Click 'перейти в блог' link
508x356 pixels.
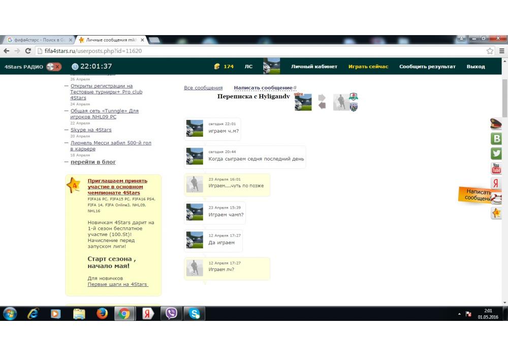click(93, 162)
